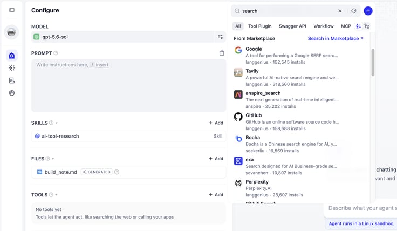Image resolution: width=397 pixels, height=231 pixels.
Task: Click the ai-tool-research skill name
Action: pos(60,136)
